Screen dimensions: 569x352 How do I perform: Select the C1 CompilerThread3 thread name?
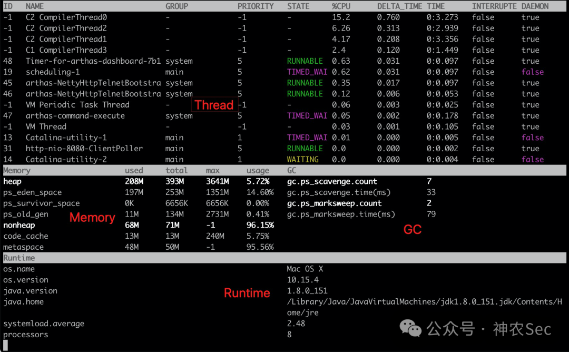[66, 50]
